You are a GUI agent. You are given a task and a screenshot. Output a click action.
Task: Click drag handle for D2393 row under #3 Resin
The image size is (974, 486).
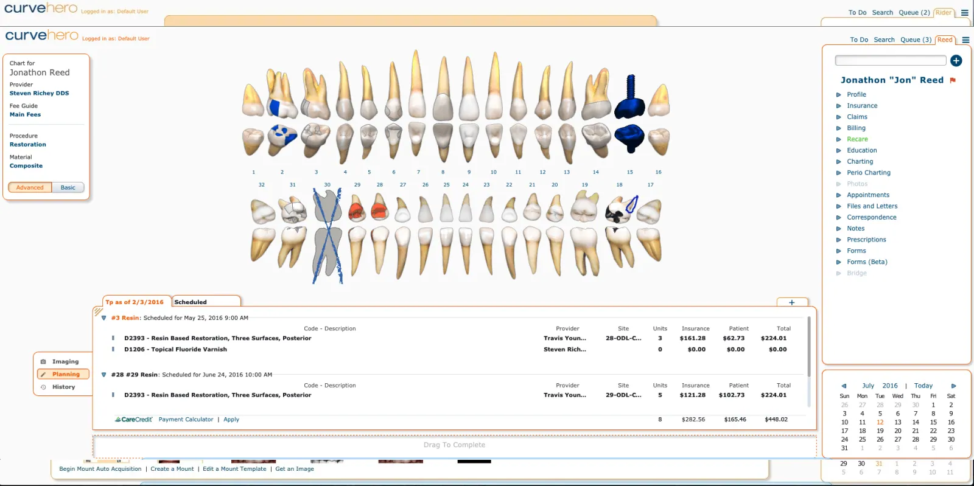(113, 338)
